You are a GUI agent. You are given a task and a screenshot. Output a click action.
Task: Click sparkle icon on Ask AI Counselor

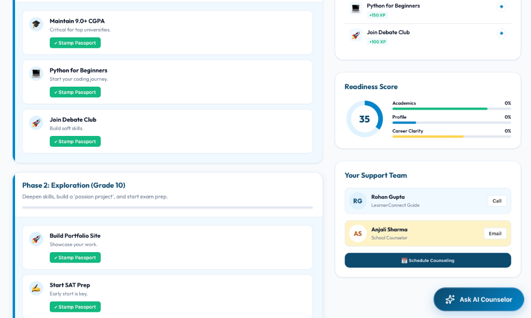pyautogui.click(x=450, y=299)
